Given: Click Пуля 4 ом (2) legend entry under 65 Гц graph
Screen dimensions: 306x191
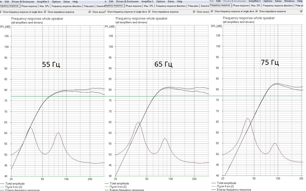Looking at the screenshot, I should pos(118,187).
